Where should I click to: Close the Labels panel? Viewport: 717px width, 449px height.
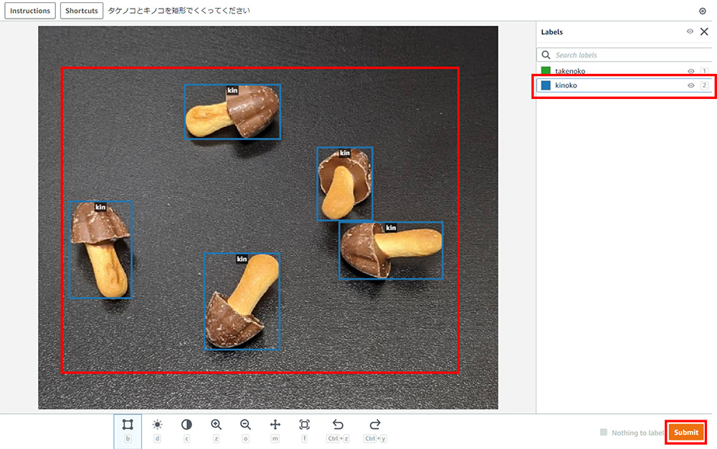coord(704,32)
